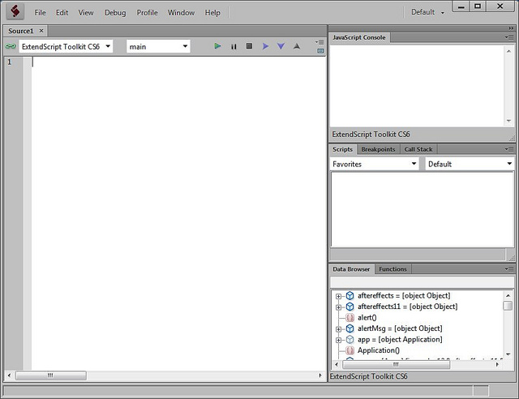The image size is (519, 399).
Task: Click line number 1 in the gutter
Action: click(9, 62)
